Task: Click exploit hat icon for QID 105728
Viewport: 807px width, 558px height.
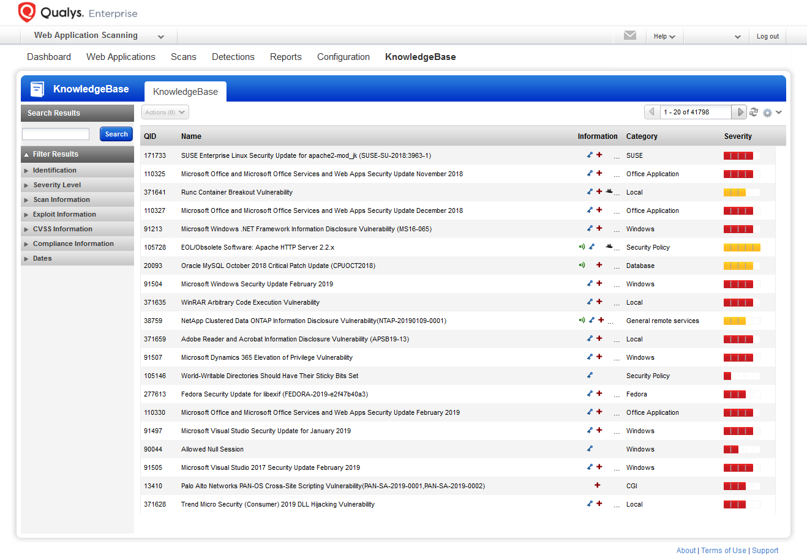Action: click(x=609, y=247)
